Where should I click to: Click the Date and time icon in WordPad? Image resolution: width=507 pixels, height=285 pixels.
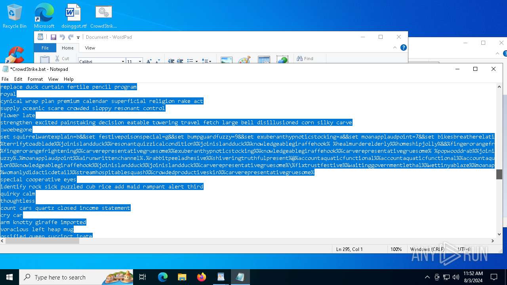[x=264, y=60]
